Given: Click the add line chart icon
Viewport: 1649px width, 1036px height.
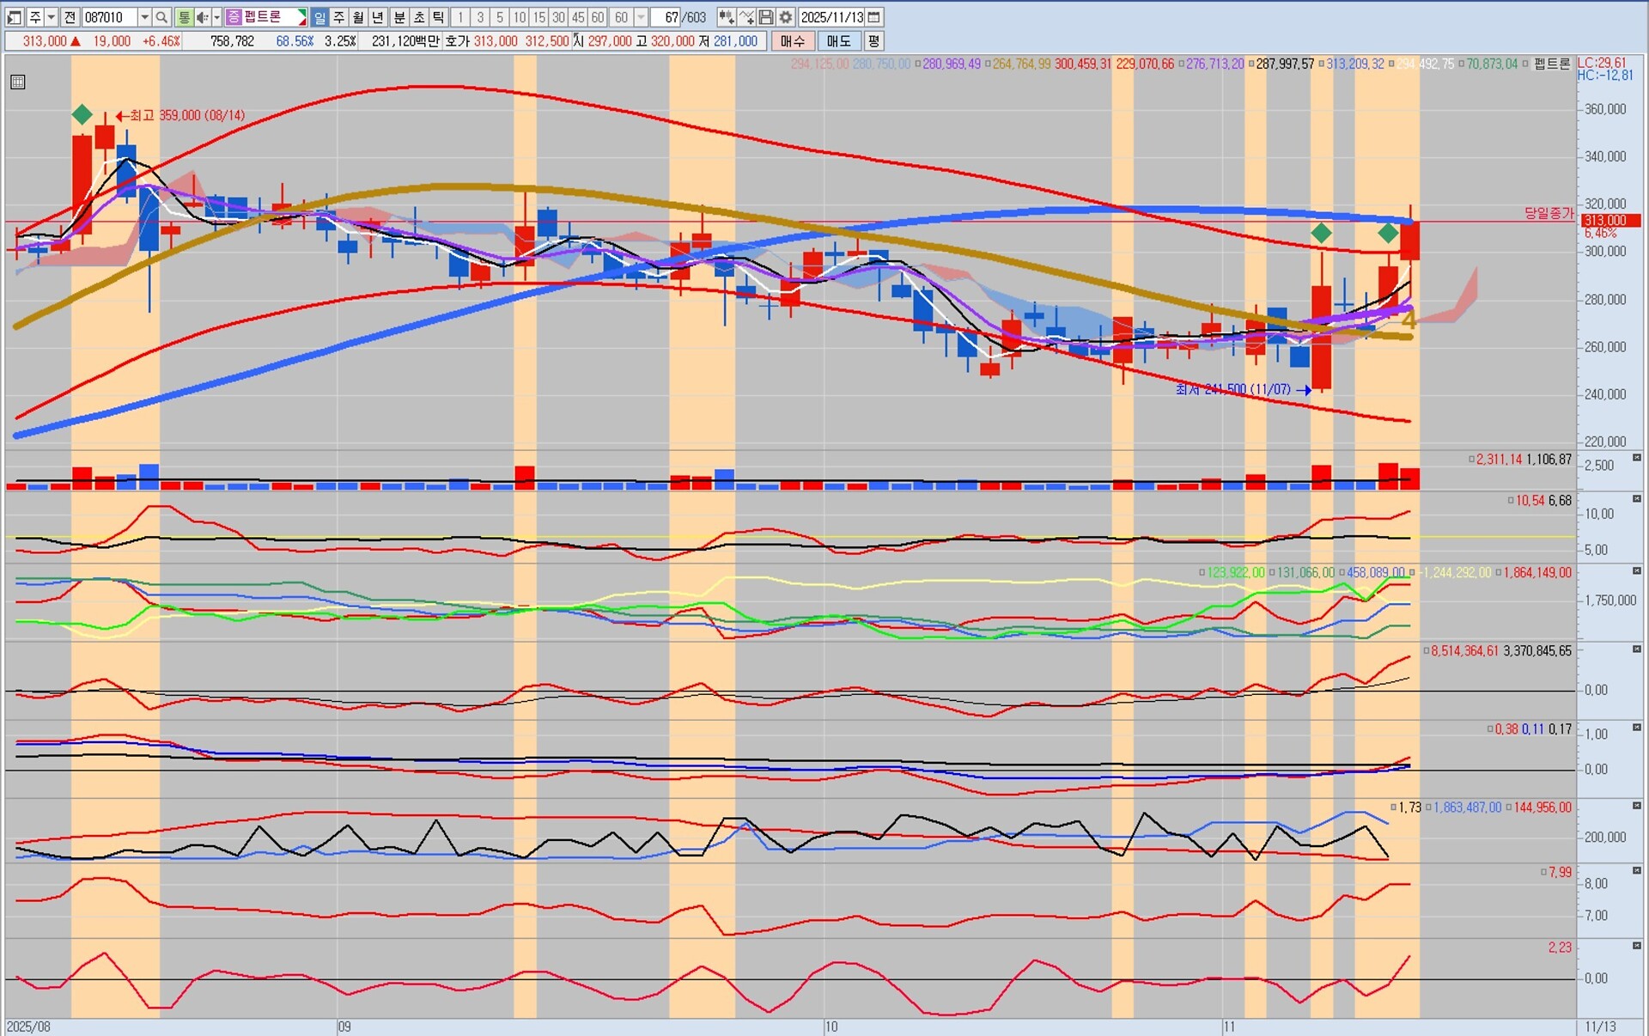Looking at the screenshot, I should (746, 17).
